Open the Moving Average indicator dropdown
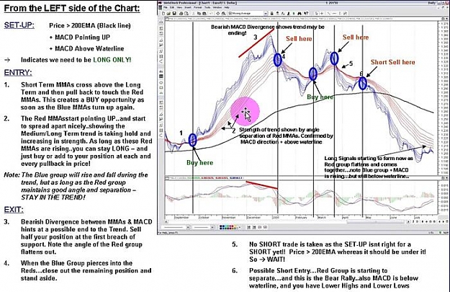The width and height of the screenshot is (450, 292). 266,13
